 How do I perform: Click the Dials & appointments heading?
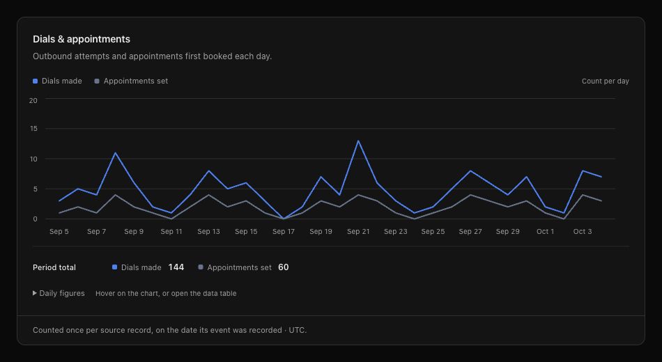82,39
